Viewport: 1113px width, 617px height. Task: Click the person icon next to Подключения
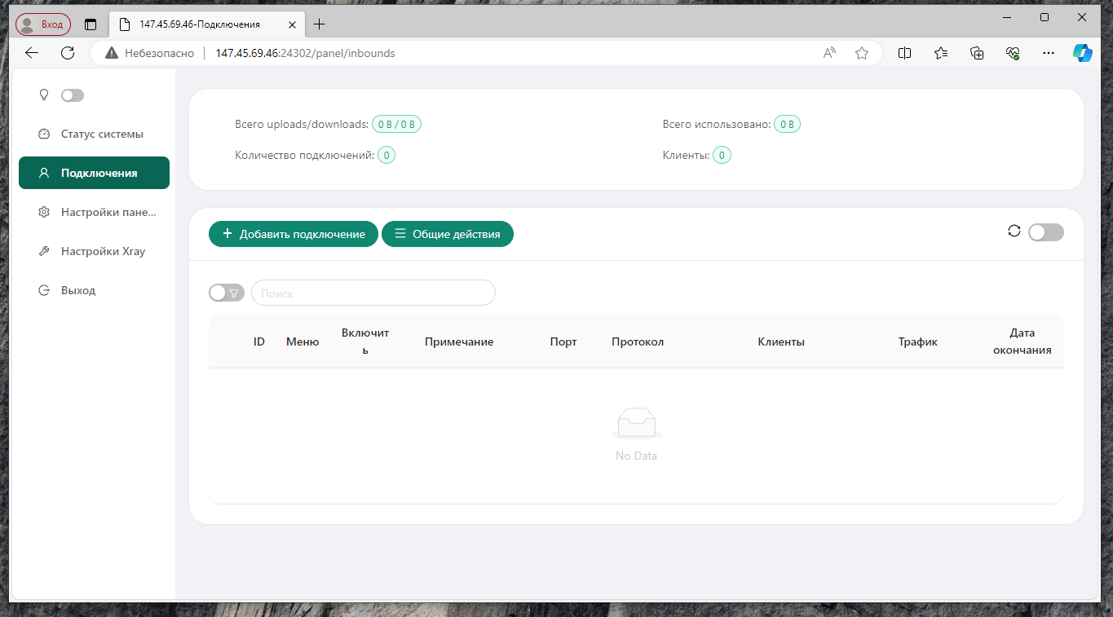point(43,172)
